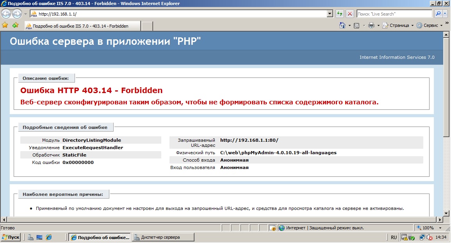Start search with the magnifier icon
Image resolution: width=451 pixels, height=243 pixels.
click(x=438, y=14)
